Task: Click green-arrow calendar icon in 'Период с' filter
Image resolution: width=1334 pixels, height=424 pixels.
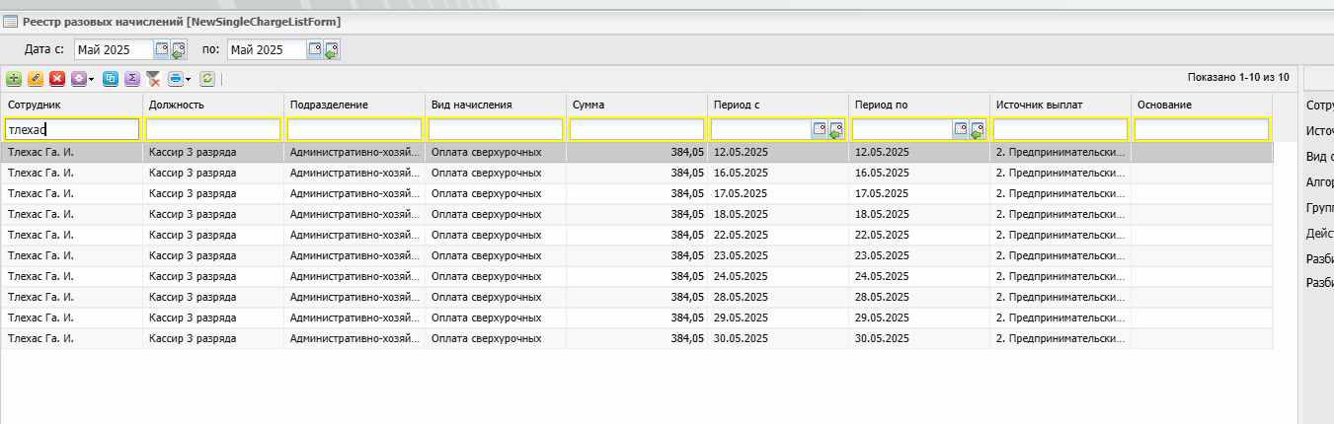Action: click(836, 129)
